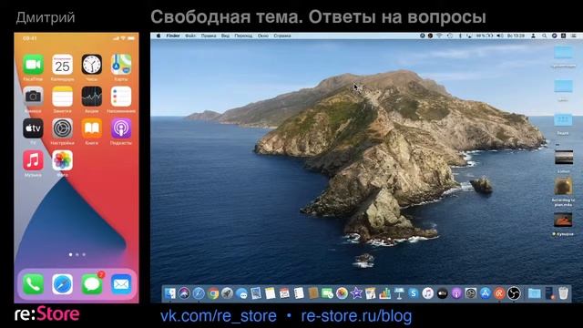
Task: Open the Справка menu
Action: (282, 36)
